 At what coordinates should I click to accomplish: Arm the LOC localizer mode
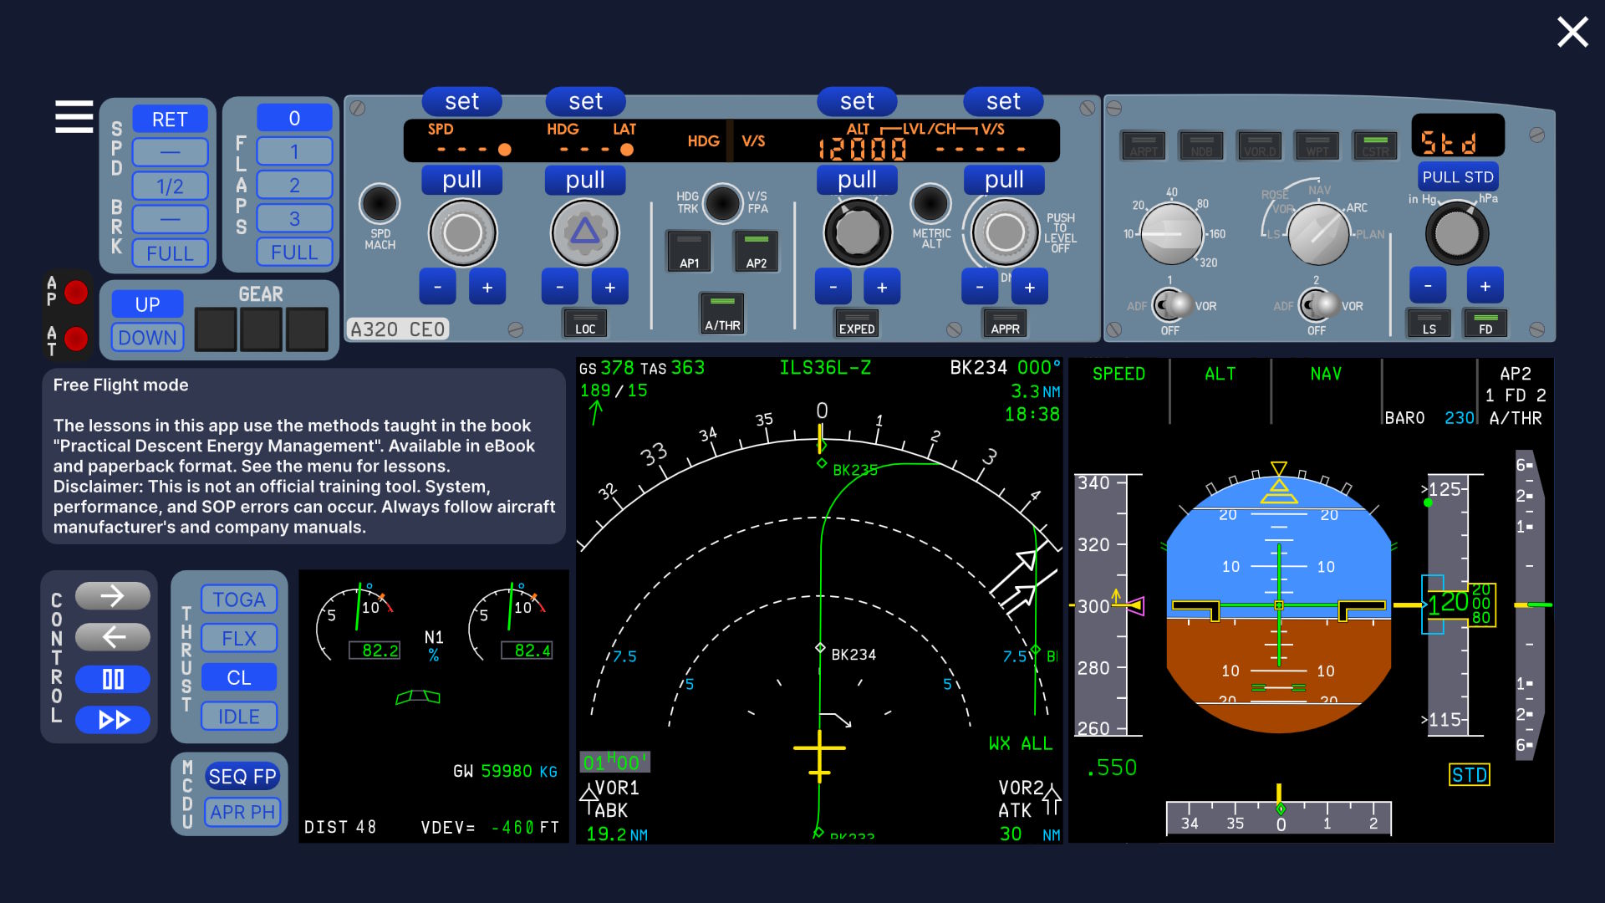click(584, 324)
